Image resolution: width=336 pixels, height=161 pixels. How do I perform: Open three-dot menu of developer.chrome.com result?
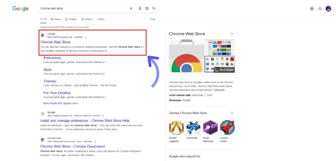click(x=95, y=142)
